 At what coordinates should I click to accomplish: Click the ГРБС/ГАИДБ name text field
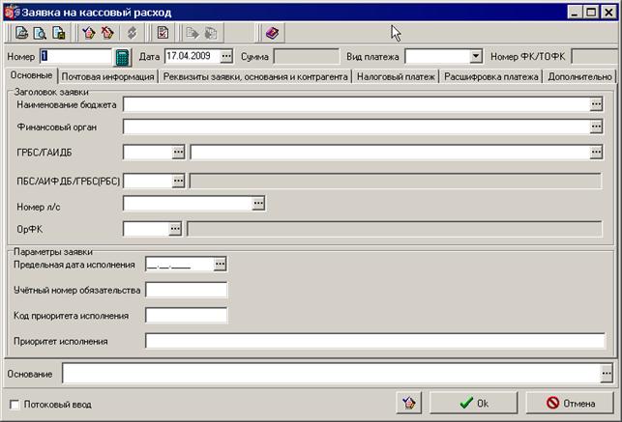391,152
